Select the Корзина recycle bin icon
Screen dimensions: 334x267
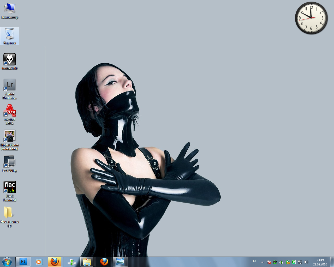pyautogui.click(x=10, y=36)
